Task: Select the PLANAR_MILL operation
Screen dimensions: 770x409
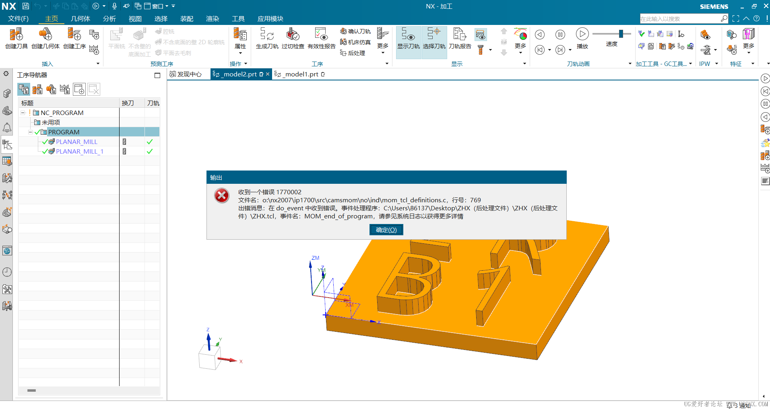Action: (x=76, y=142)
